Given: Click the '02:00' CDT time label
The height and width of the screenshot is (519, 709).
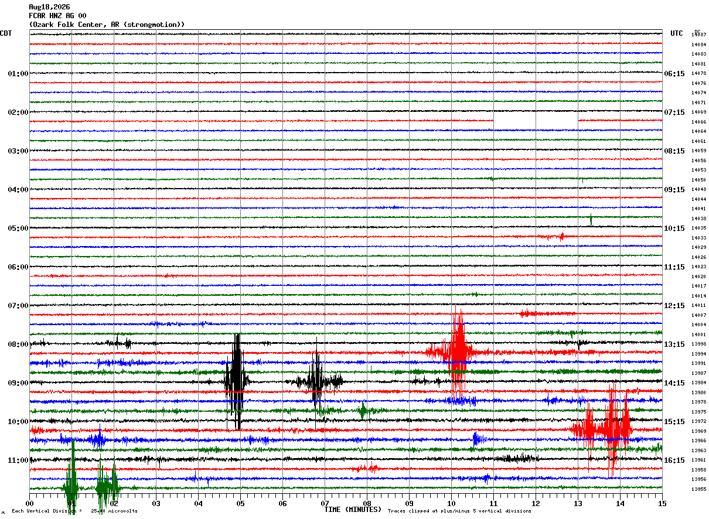Looking at the screenshot, I should click(x=18, y=112).
